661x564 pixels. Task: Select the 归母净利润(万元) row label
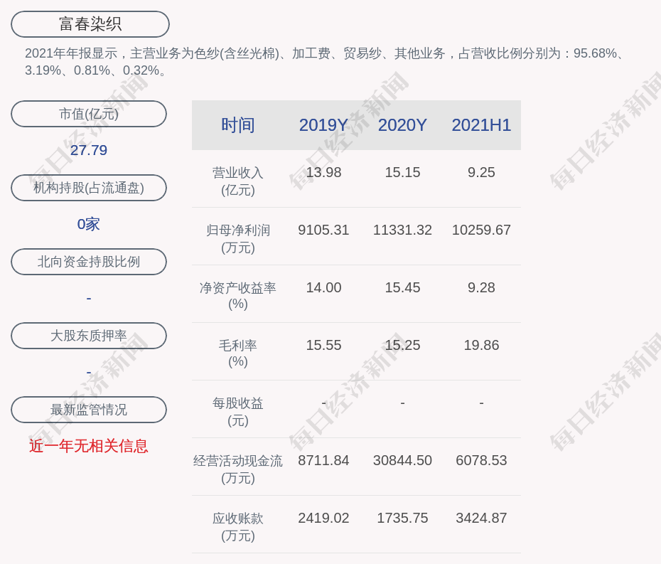point(238,239)
